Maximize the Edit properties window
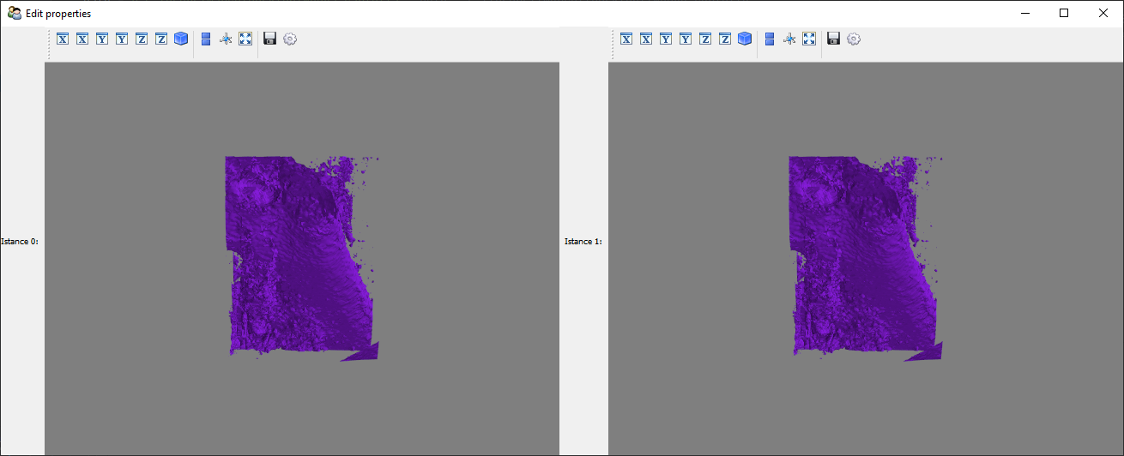 coord(1064,13)
